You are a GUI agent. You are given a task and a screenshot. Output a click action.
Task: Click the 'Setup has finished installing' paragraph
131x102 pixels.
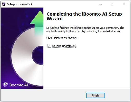(85, 29)
